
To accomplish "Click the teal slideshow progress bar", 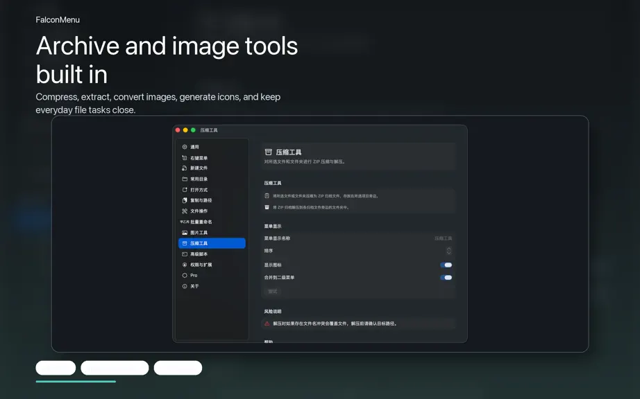I will tap(76, 382).
